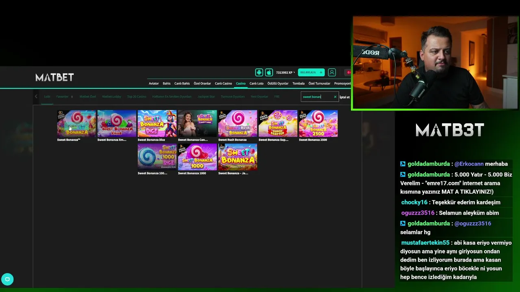Open the Sweet Bonanza 1000 game thumbnail
Screen dimensions: 520x292
[x=197, y=157]
